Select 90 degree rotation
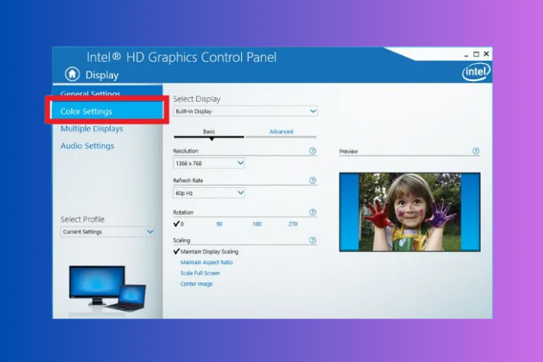Screen dimensions: 543x362 tap(219, 224)
